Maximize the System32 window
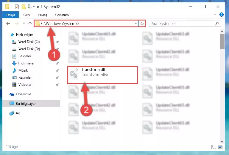The image size is (229, 155). coord(204,7)
